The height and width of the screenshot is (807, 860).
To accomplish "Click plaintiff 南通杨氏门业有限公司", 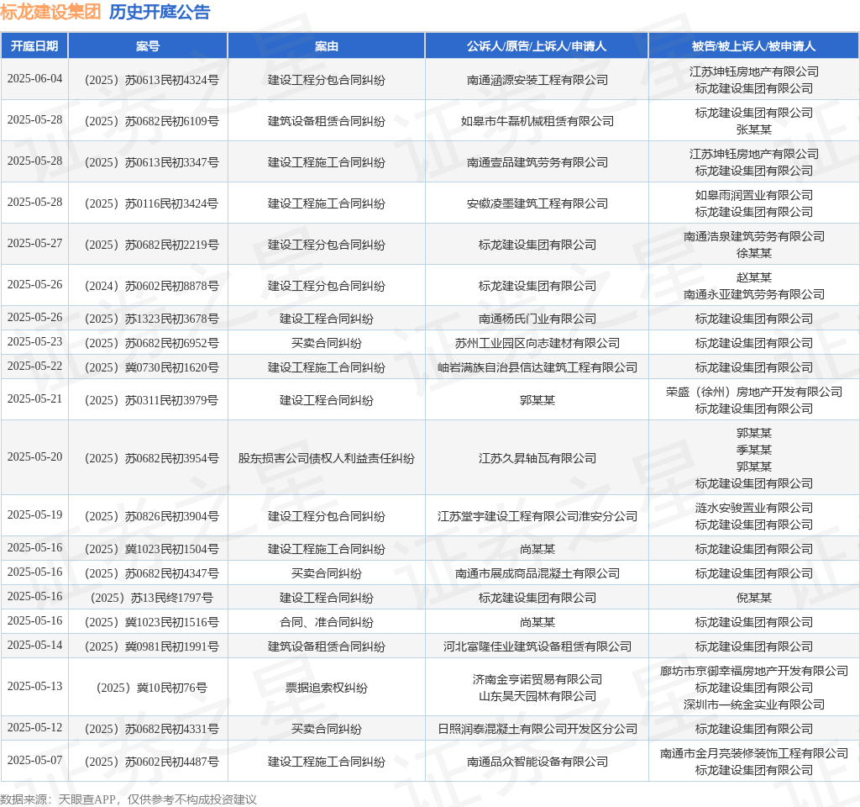I will point(537,319).
